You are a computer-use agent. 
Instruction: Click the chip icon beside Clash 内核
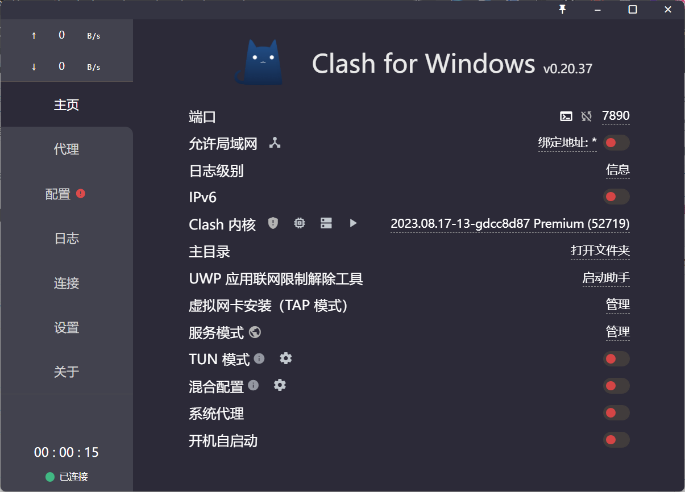(300, 223)
